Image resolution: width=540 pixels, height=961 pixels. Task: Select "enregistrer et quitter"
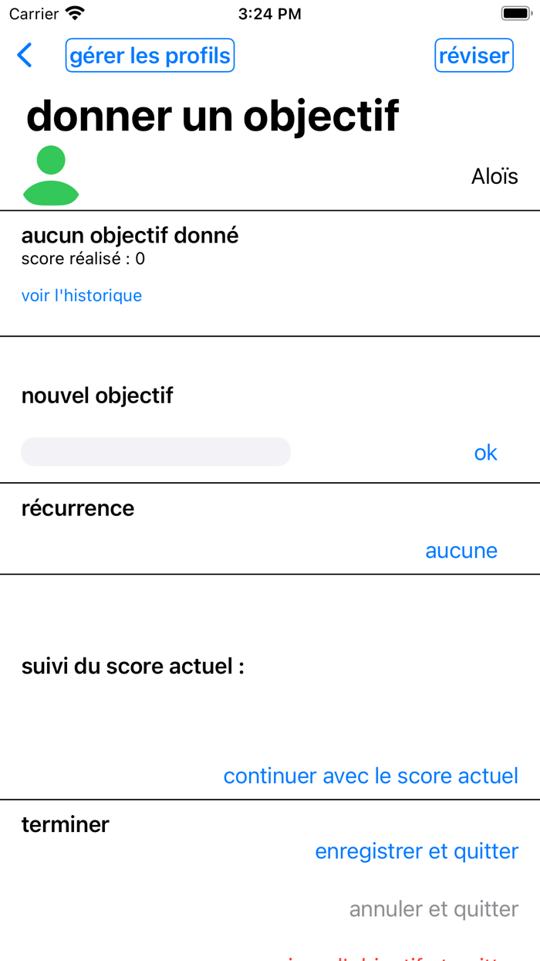click(417, 851)
